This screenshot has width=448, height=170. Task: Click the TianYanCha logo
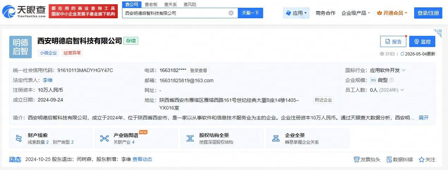click(24, 11)
